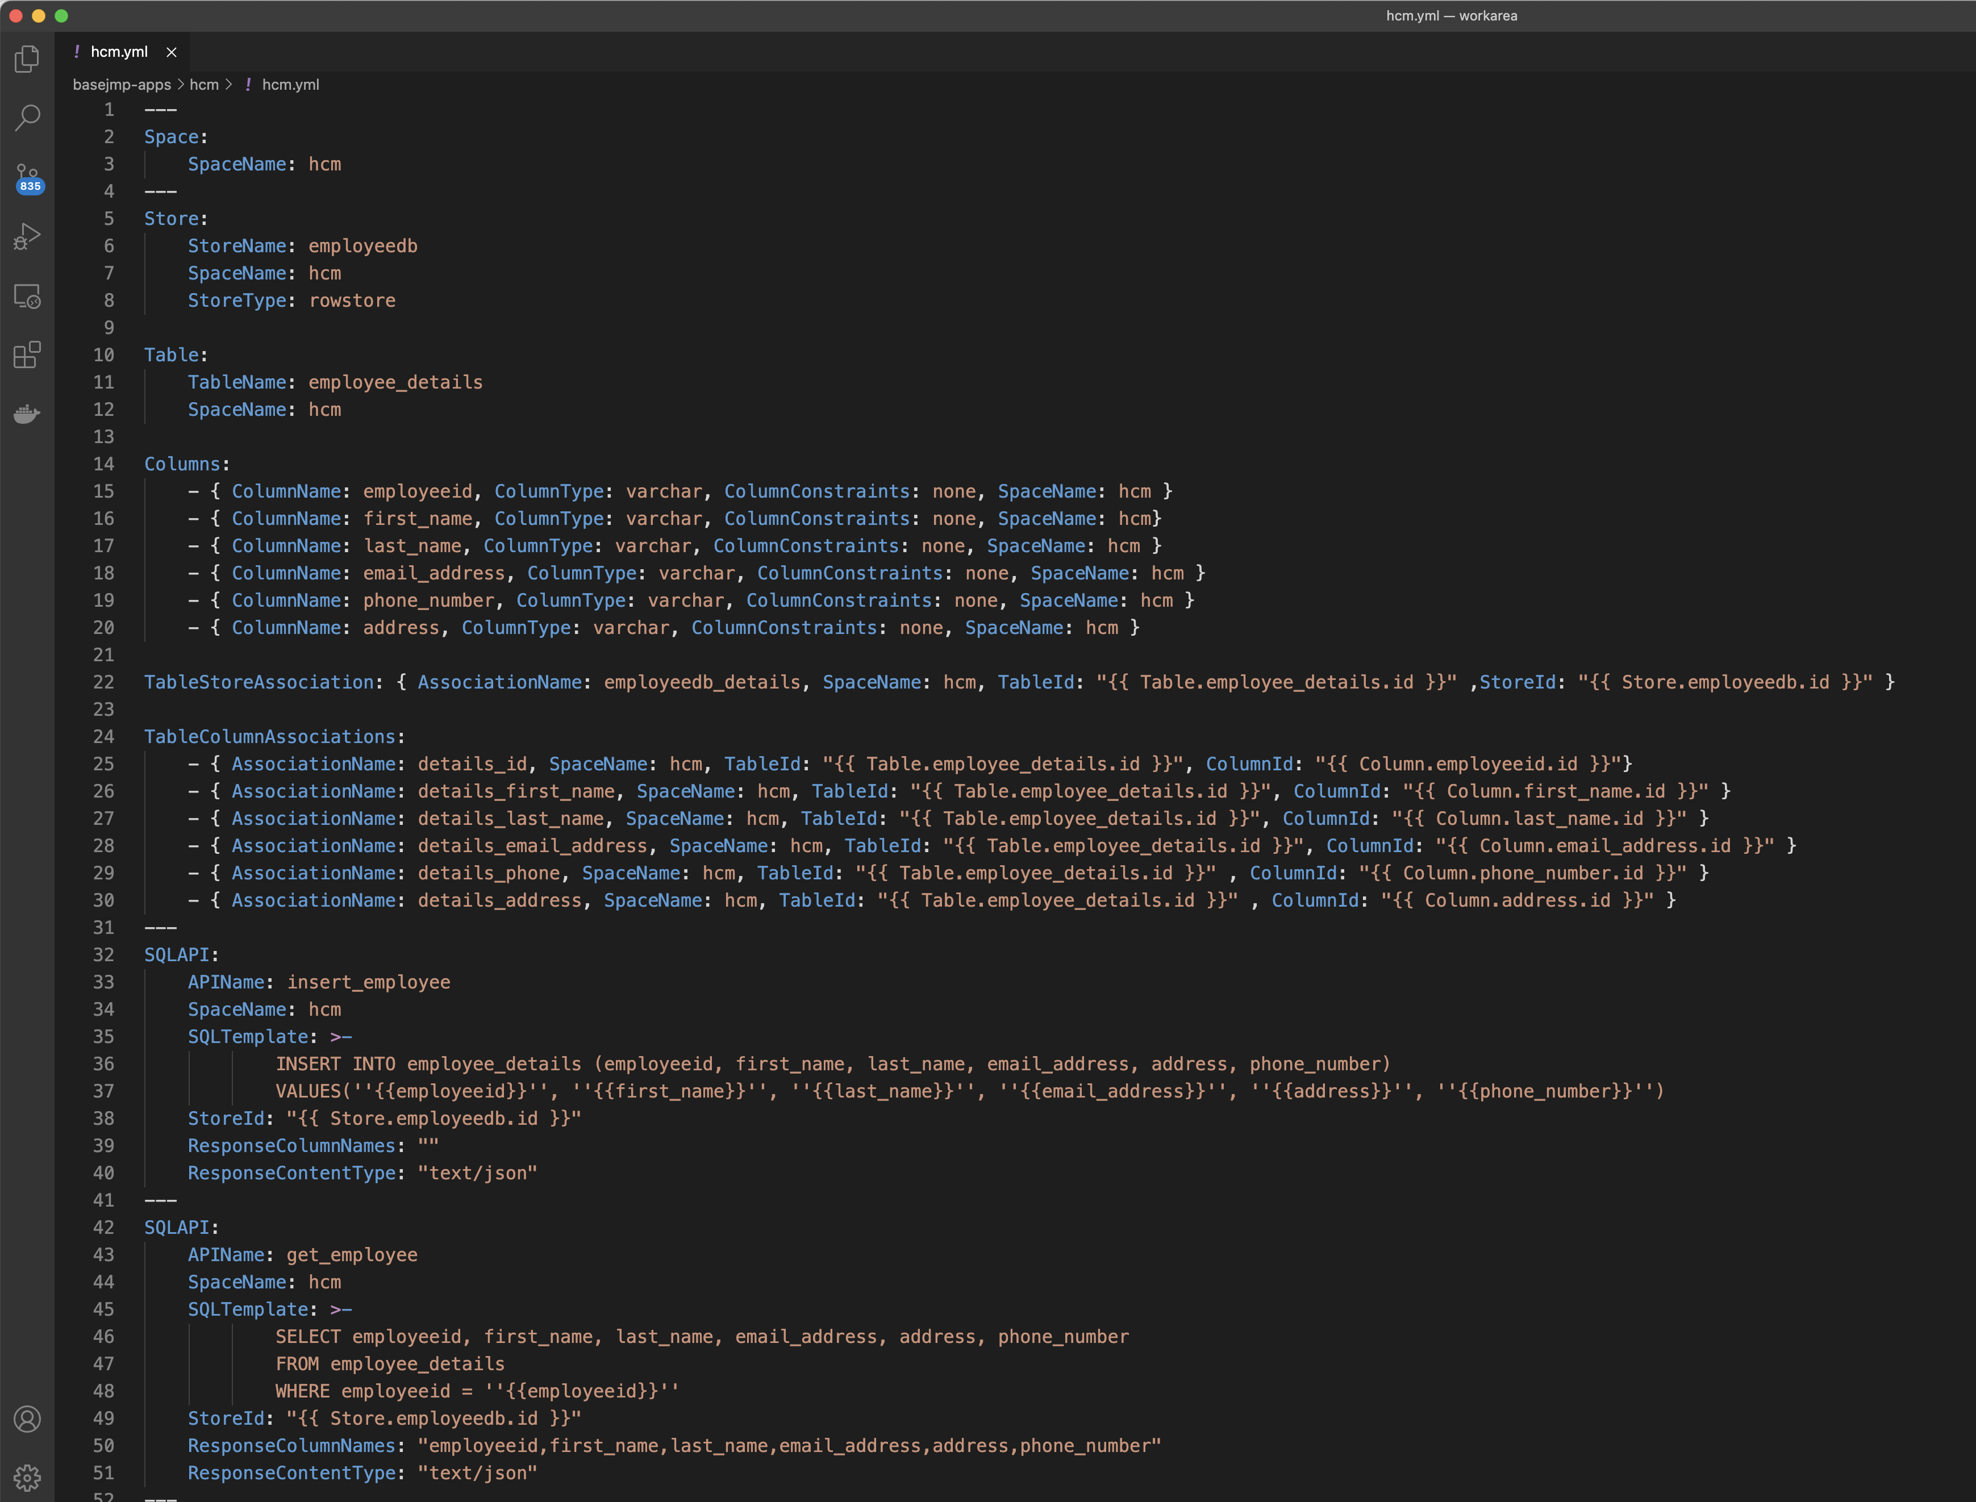Image resolution: width=1976 pixels, height=1502 pixels.
Task: Open the Accounts menu icon
Action: 27,1419
